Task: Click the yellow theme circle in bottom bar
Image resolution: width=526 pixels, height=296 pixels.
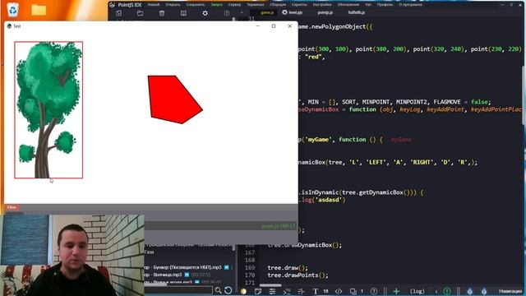Action: point(243,291)
